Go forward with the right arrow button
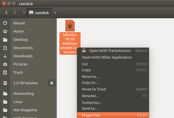The width and height of the screenshot is (174, 118). (15, 12)
